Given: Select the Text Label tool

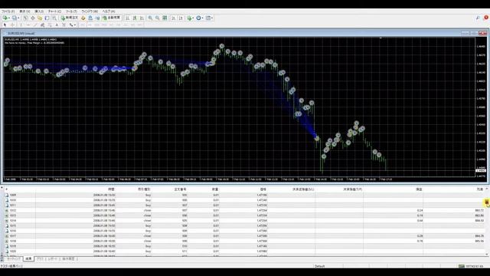Looking at the screenshot, I should pos(64,25).
